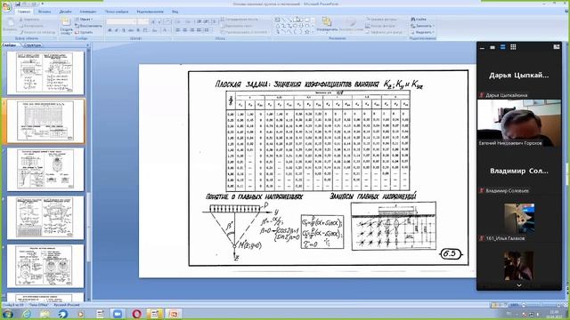Open PowerPoint taskbar window button

tap(174, 314)
